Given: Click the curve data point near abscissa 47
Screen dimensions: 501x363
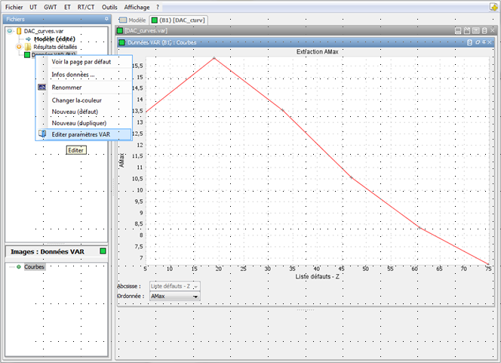Looking at the screenshot, I should pos(351,177).
